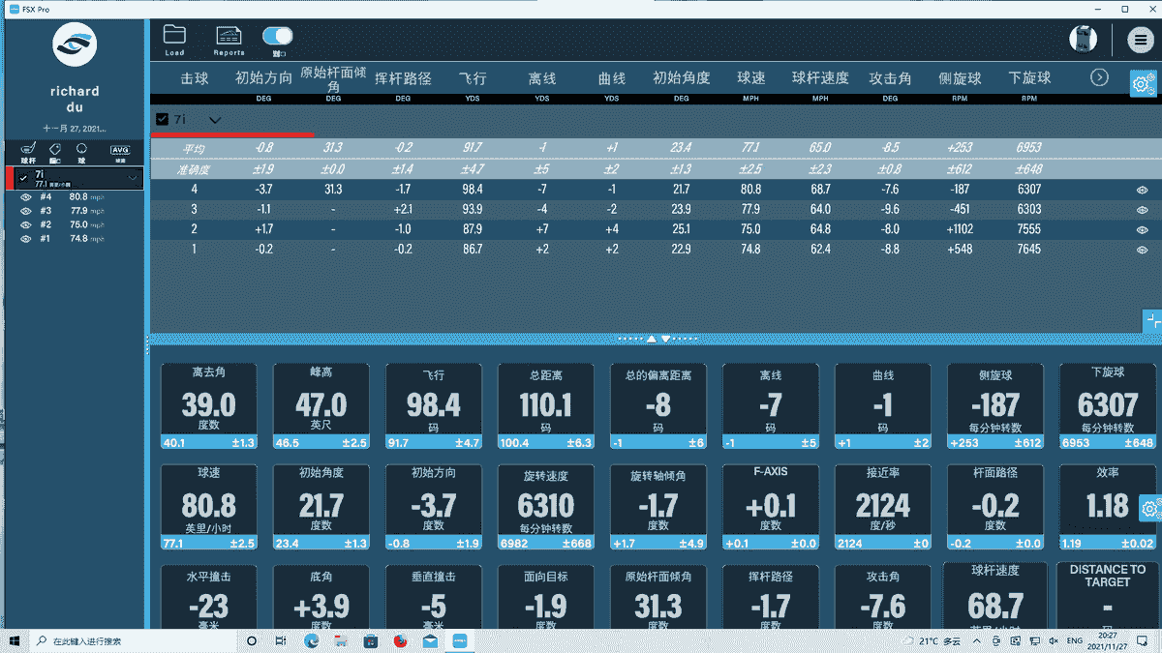This screenshot has height=653, width=1162.
Task: Open the table settings gear icon
Action: [x=1145, y=85]
